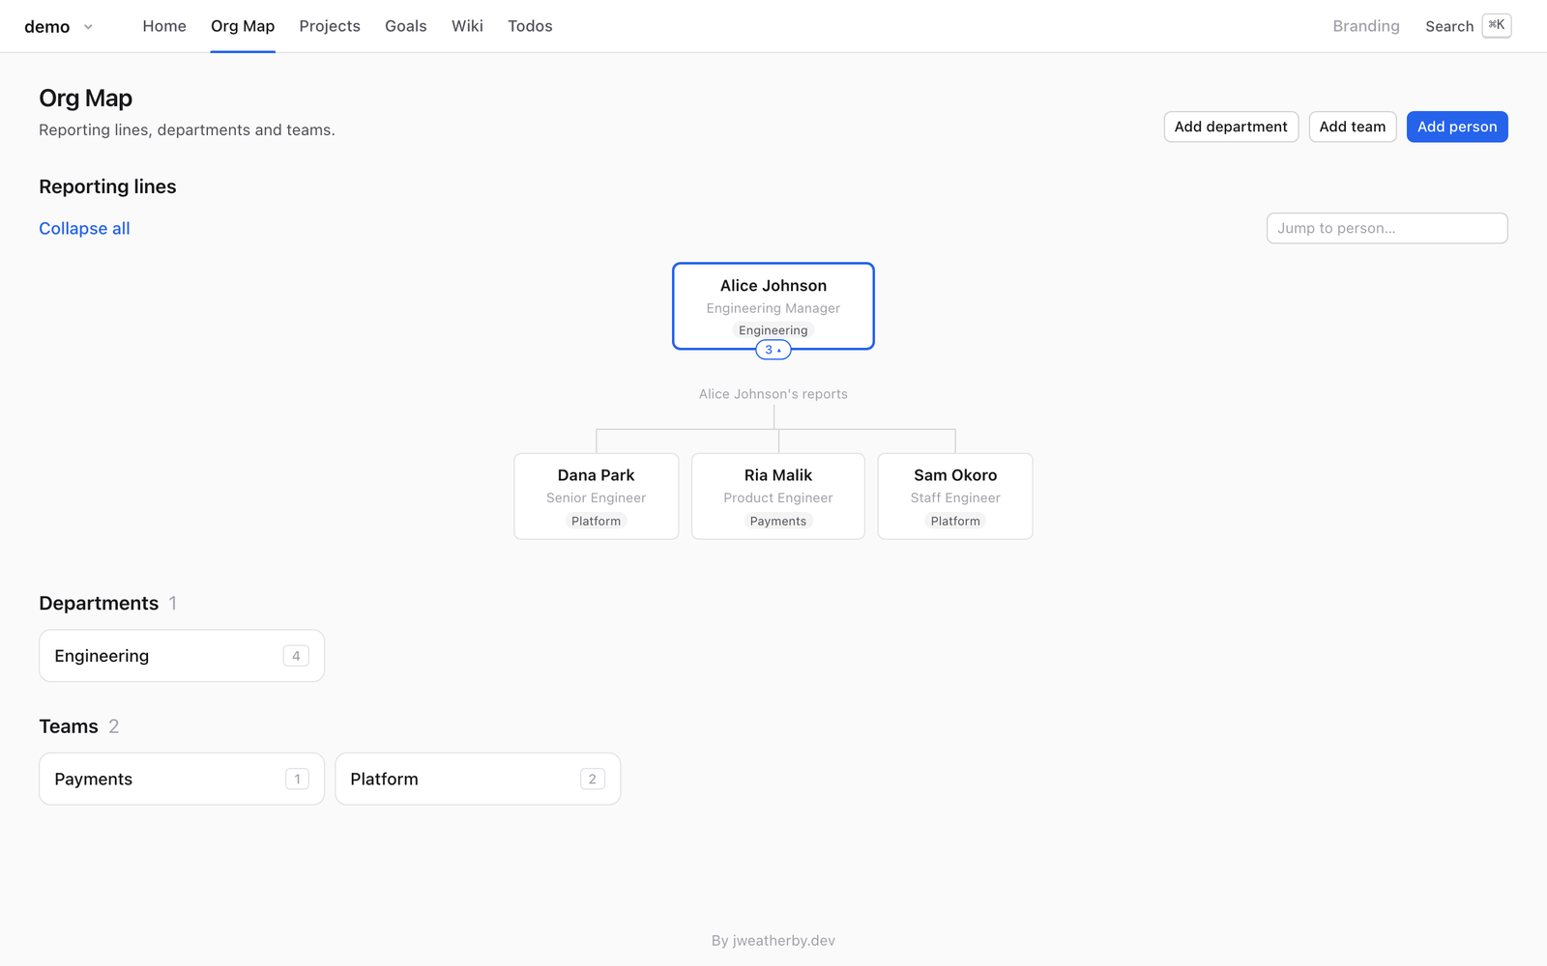Click the Reporting lines heading
Viewport: 1547px width, 966px height.
point(107,186)
